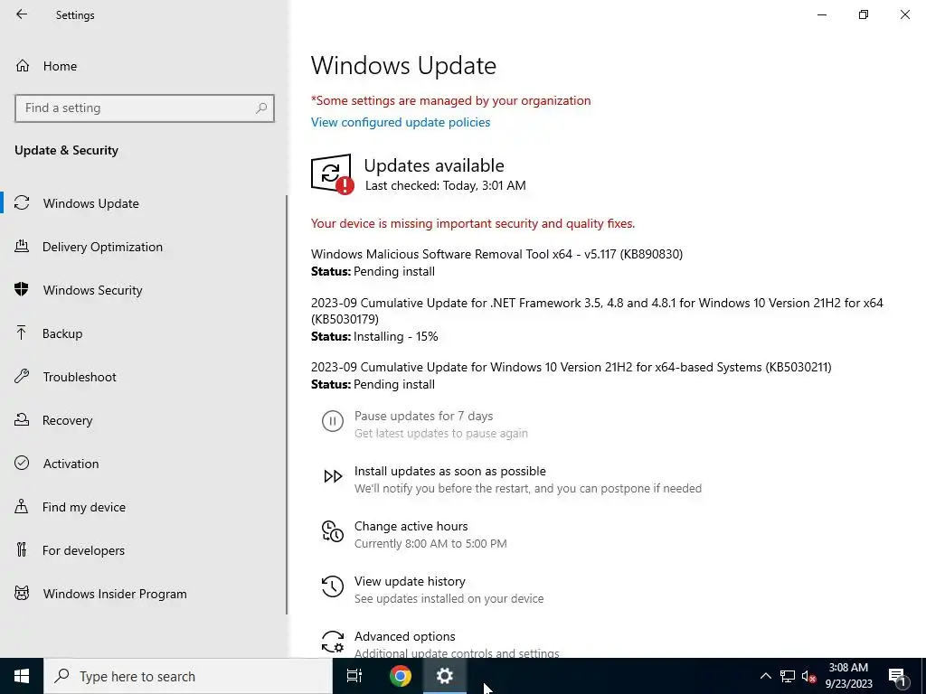Click the taskbar Type here to search box
The height and width of the screenshot is (694, 926).
(x=188, y=676)
